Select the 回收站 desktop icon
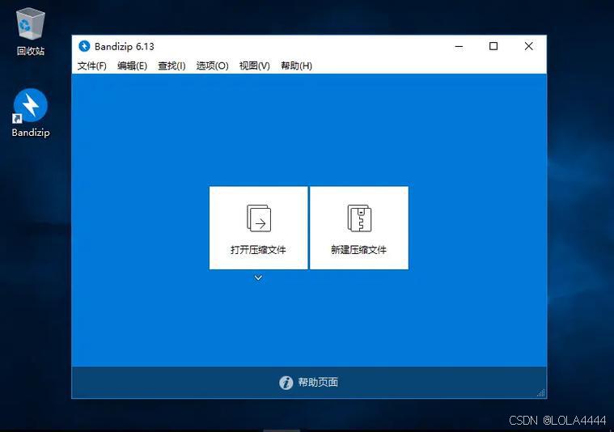 point(31,33)
